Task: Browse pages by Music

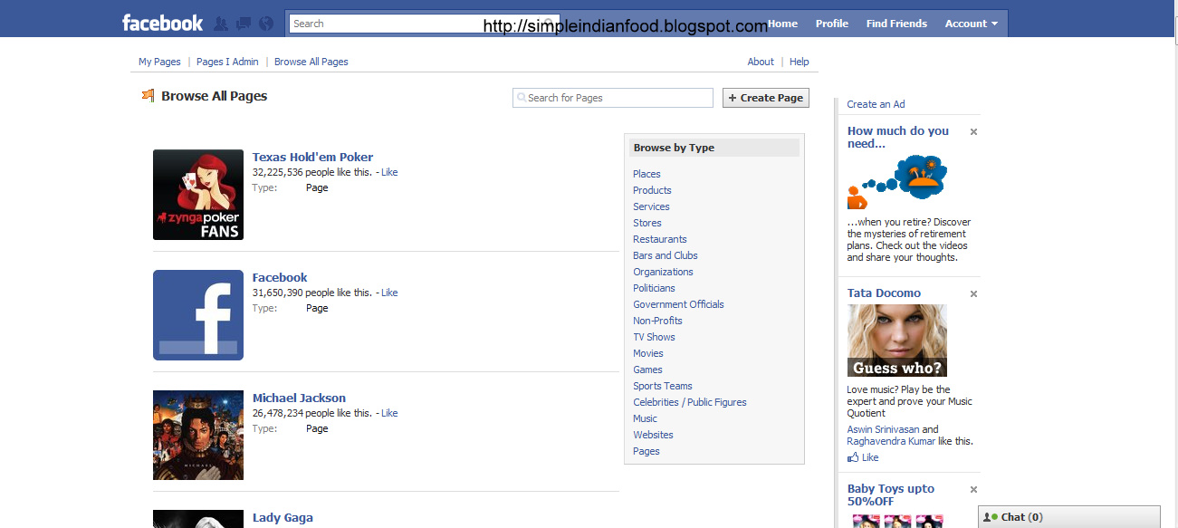Action: pos(646,418)
